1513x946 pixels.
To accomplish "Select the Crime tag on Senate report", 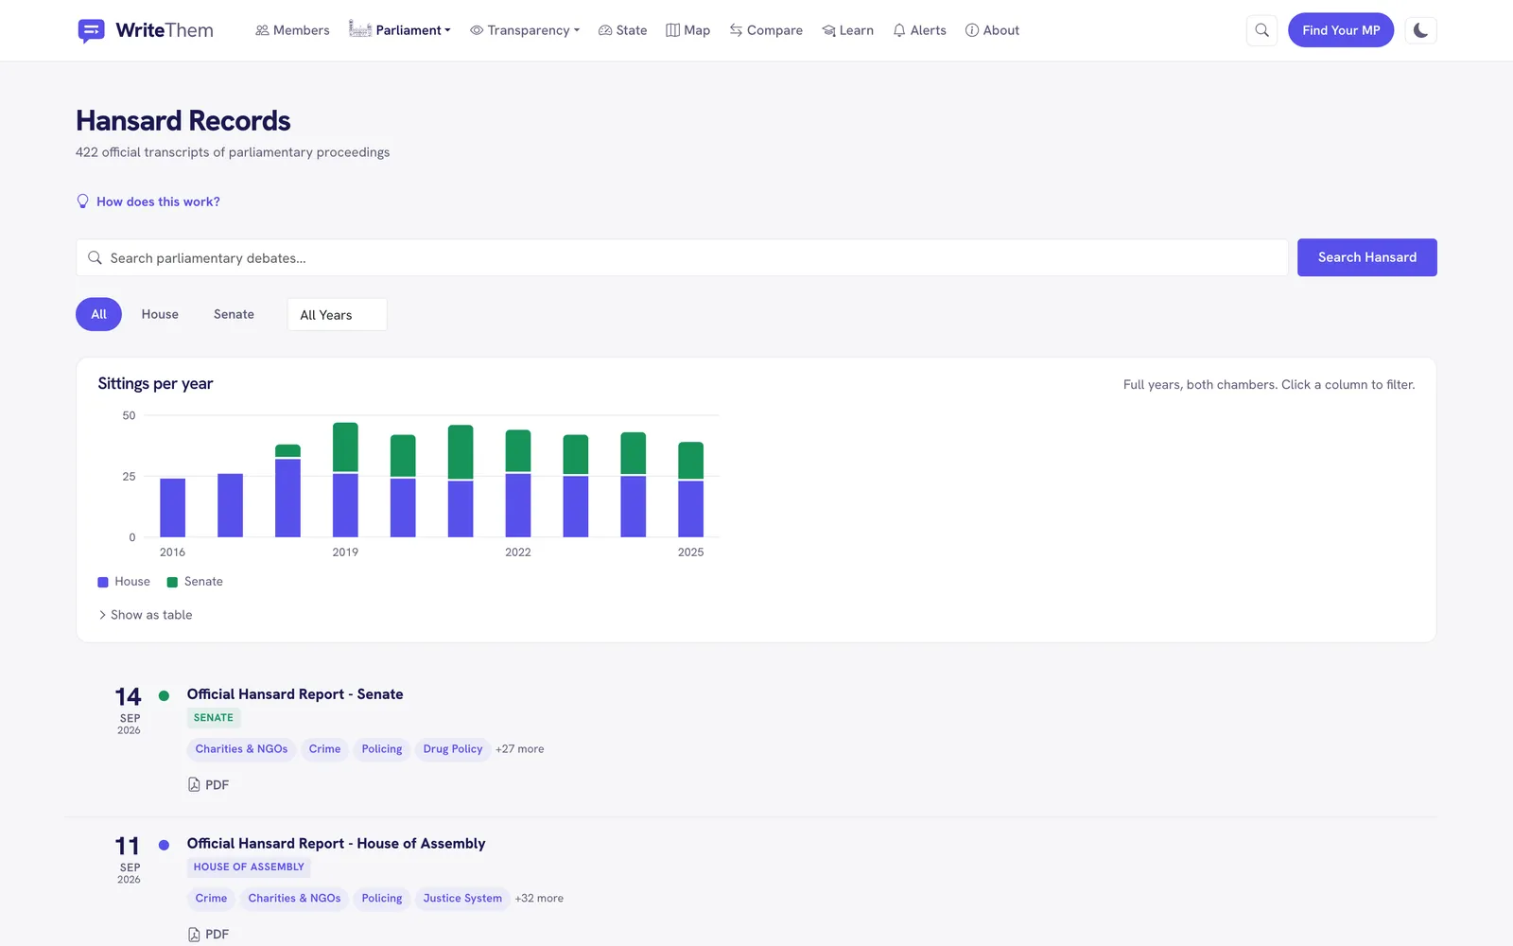I will (324, 749).
